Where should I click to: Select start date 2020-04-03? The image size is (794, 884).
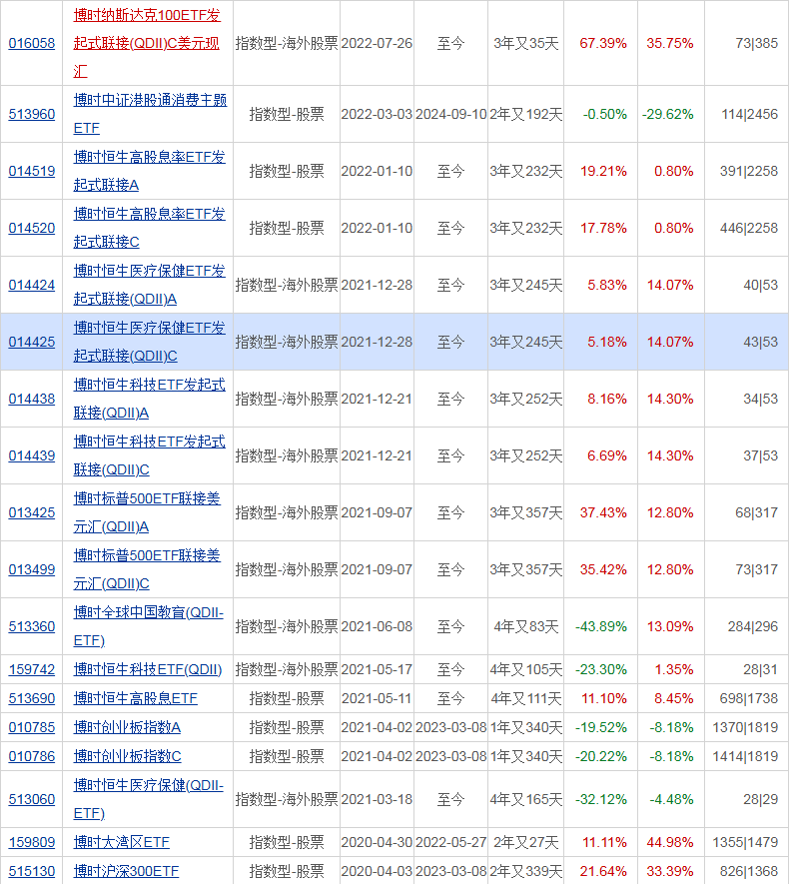tap(377, 872)
